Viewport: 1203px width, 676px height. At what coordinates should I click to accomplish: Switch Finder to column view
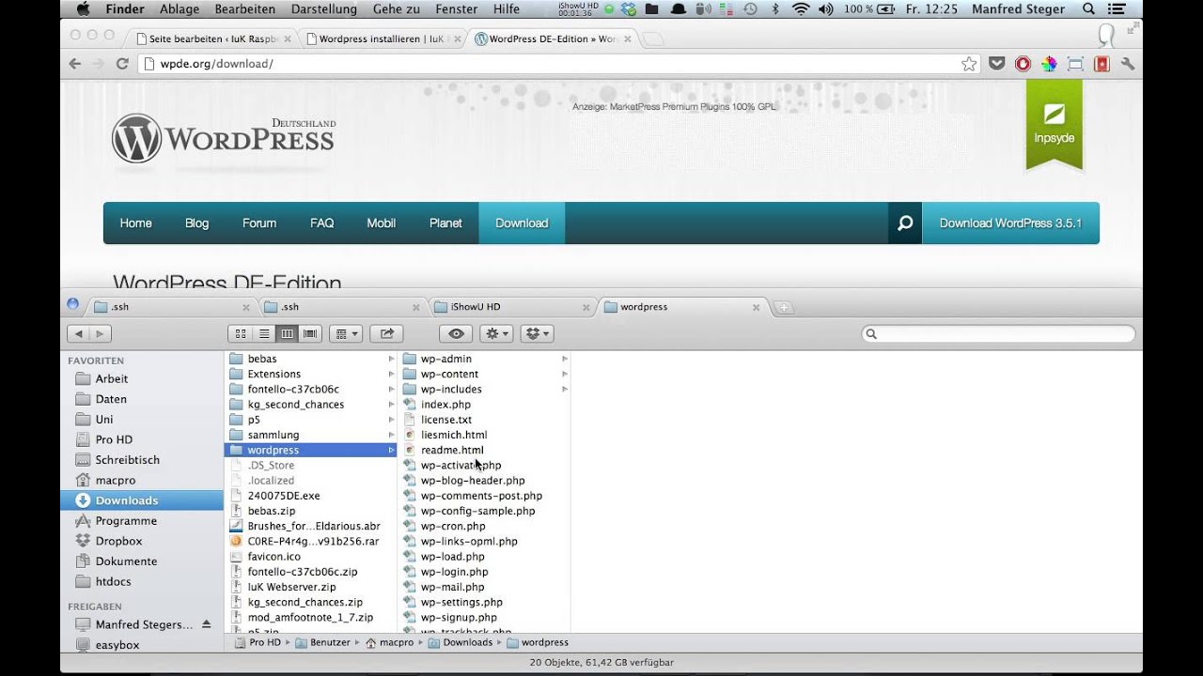(287, 333)
